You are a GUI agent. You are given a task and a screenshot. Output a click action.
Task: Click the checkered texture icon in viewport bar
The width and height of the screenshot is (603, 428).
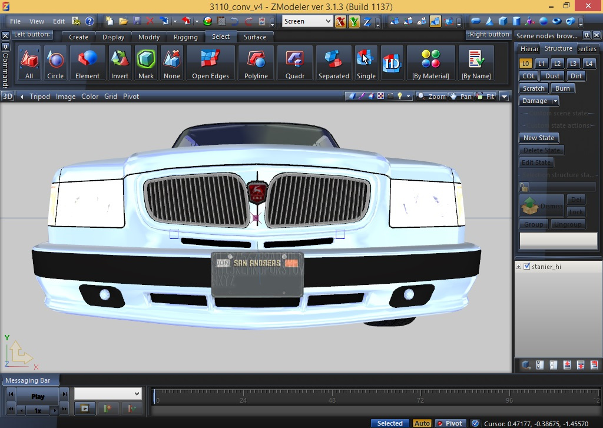(381, 96)
